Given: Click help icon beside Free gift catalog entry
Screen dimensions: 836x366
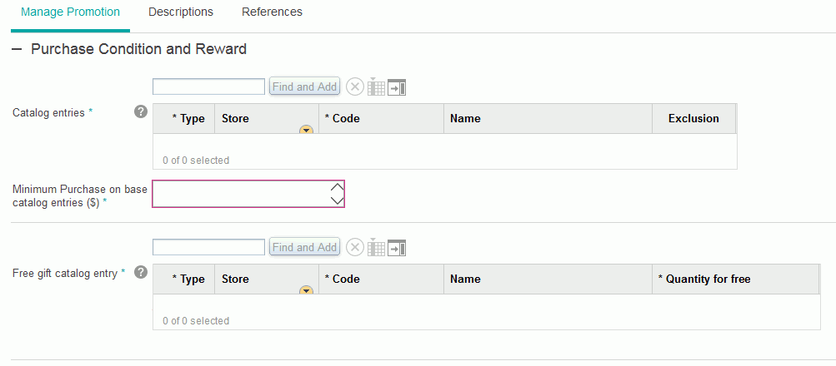Looking at the screenshot, I should 141,272.
